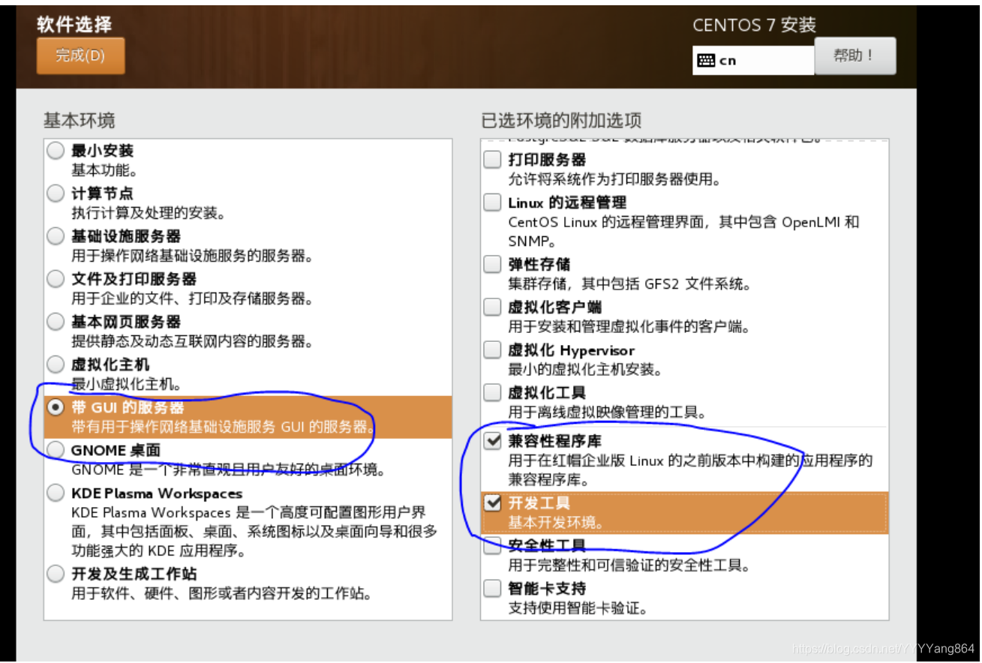This screenshot has height=663, width=982.
Task: Tick the 虚拟化工具 checkbox
Action: 492,392
